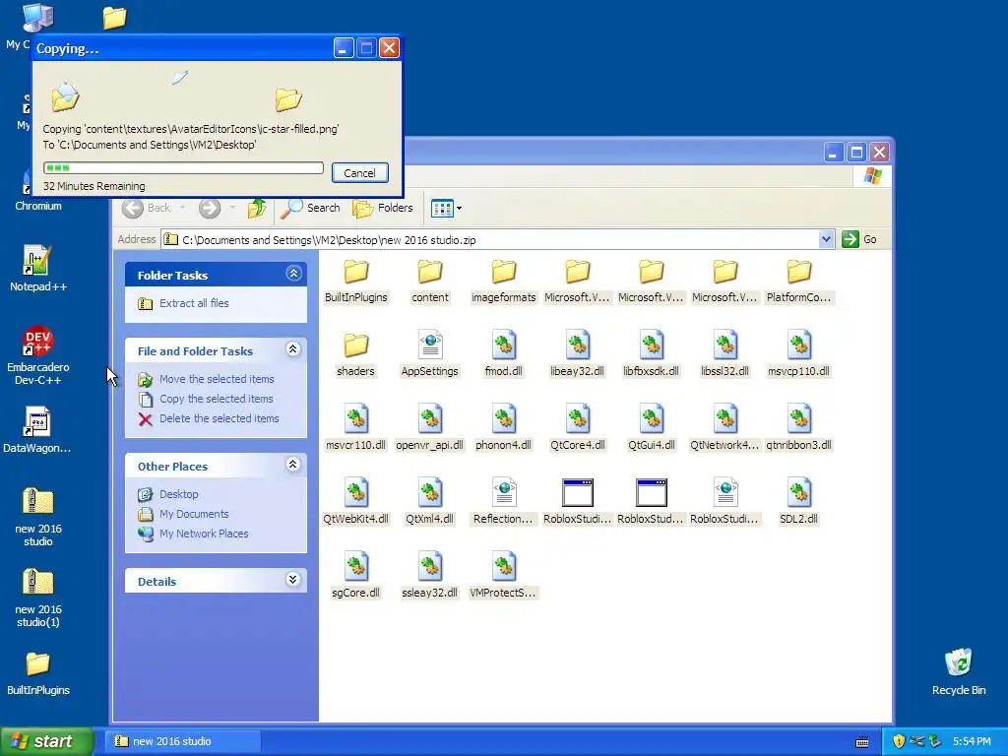Screen dimensions: 1008x756
Task: Open the content folder
Action: [x=430, y=281]
